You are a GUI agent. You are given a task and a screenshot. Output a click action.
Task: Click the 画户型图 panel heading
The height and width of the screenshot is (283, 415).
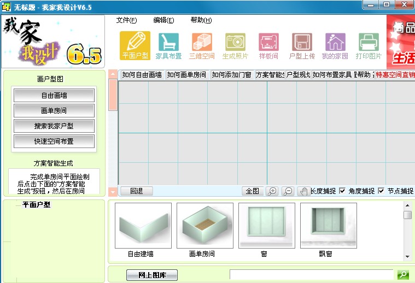tap(50, 79)
